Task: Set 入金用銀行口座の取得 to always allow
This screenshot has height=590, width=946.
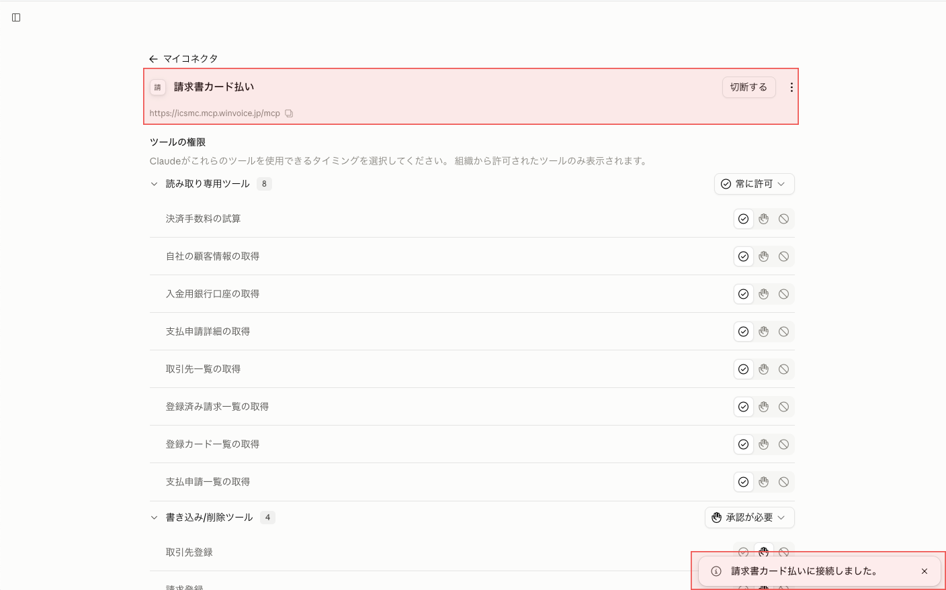Action: point(743,294)
